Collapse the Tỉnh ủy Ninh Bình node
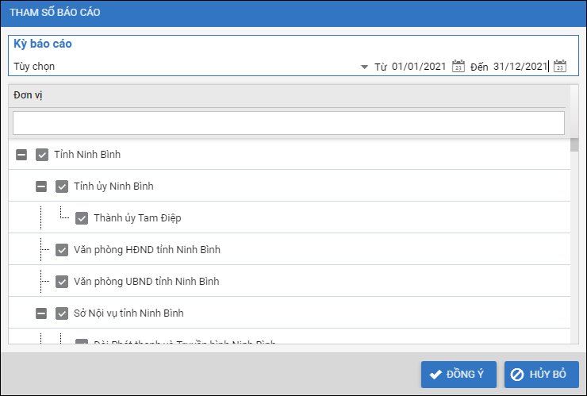 [x=41, y=186]
